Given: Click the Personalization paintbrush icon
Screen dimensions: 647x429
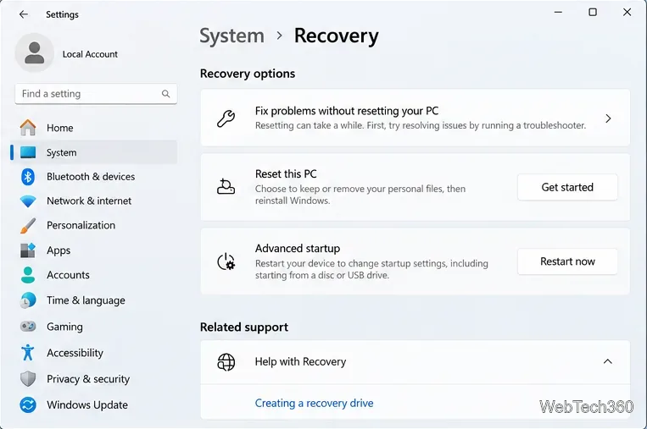Looking at the screenshot, I should (x=28, y=225).
